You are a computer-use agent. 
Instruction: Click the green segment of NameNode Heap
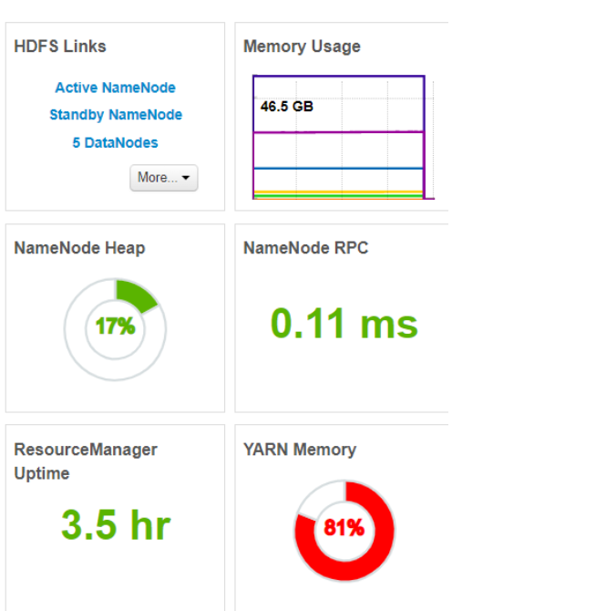[135, 295]
